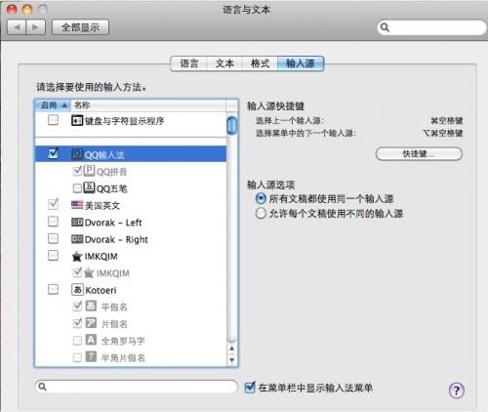Switch to the 输入源 tab

301,63
